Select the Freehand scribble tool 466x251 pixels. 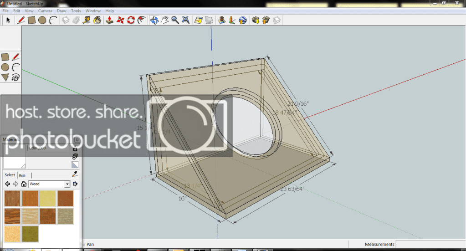pos(16,77)
